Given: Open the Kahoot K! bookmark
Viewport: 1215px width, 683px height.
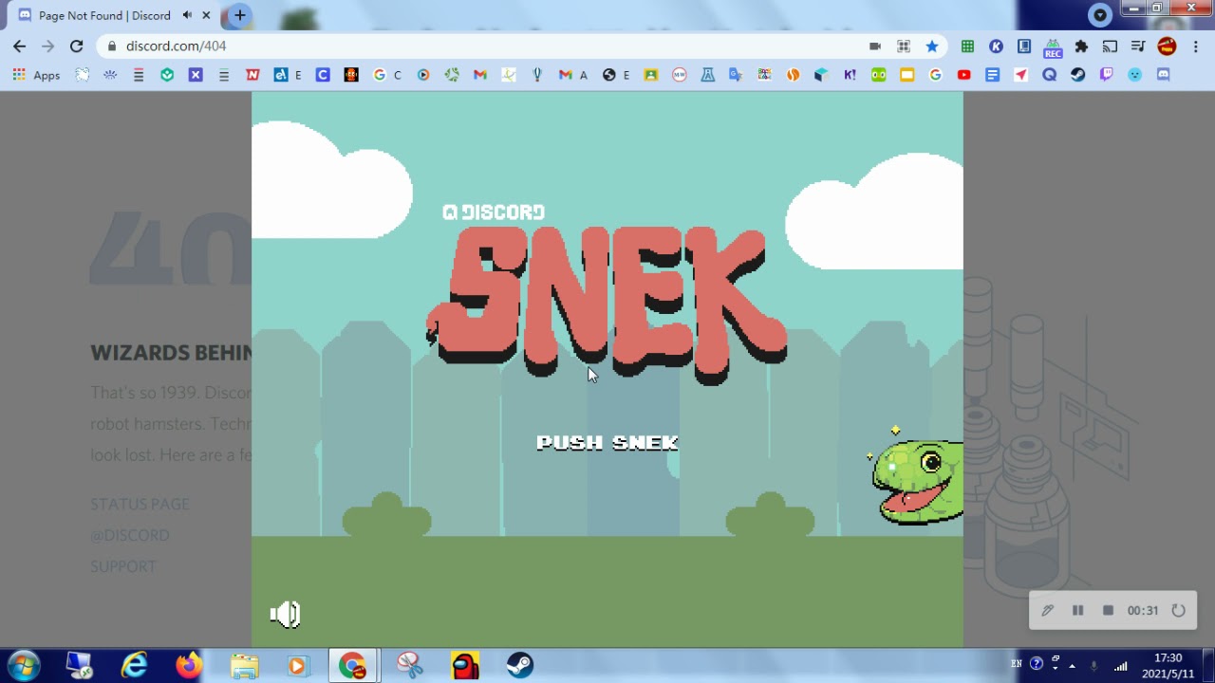Looking at the screenshot, I should pyautogui.click(x=850, y=75).
